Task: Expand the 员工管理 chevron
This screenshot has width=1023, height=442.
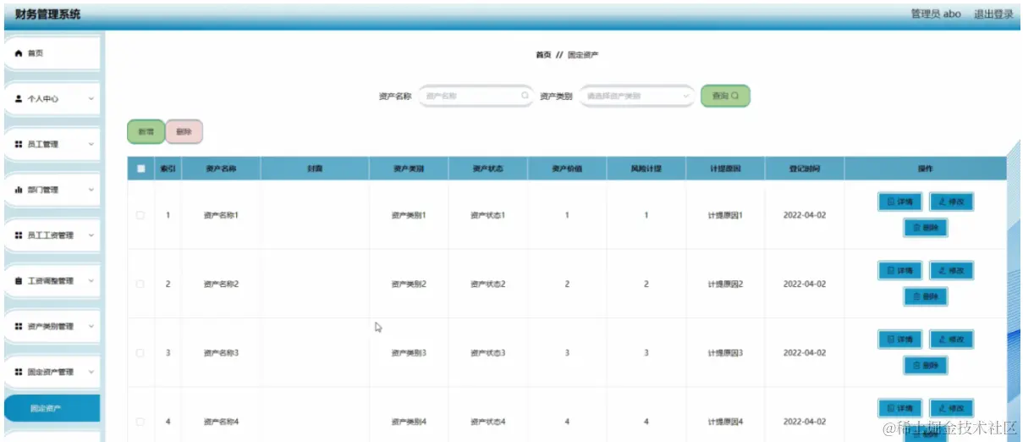Action: coord(91,145)
